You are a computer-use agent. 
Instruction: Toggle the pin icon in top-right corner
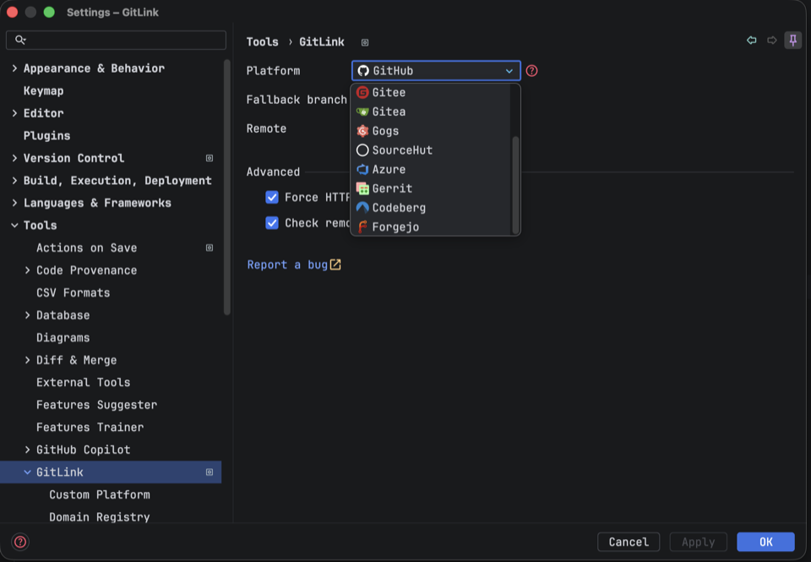click(x=793, y=41)
